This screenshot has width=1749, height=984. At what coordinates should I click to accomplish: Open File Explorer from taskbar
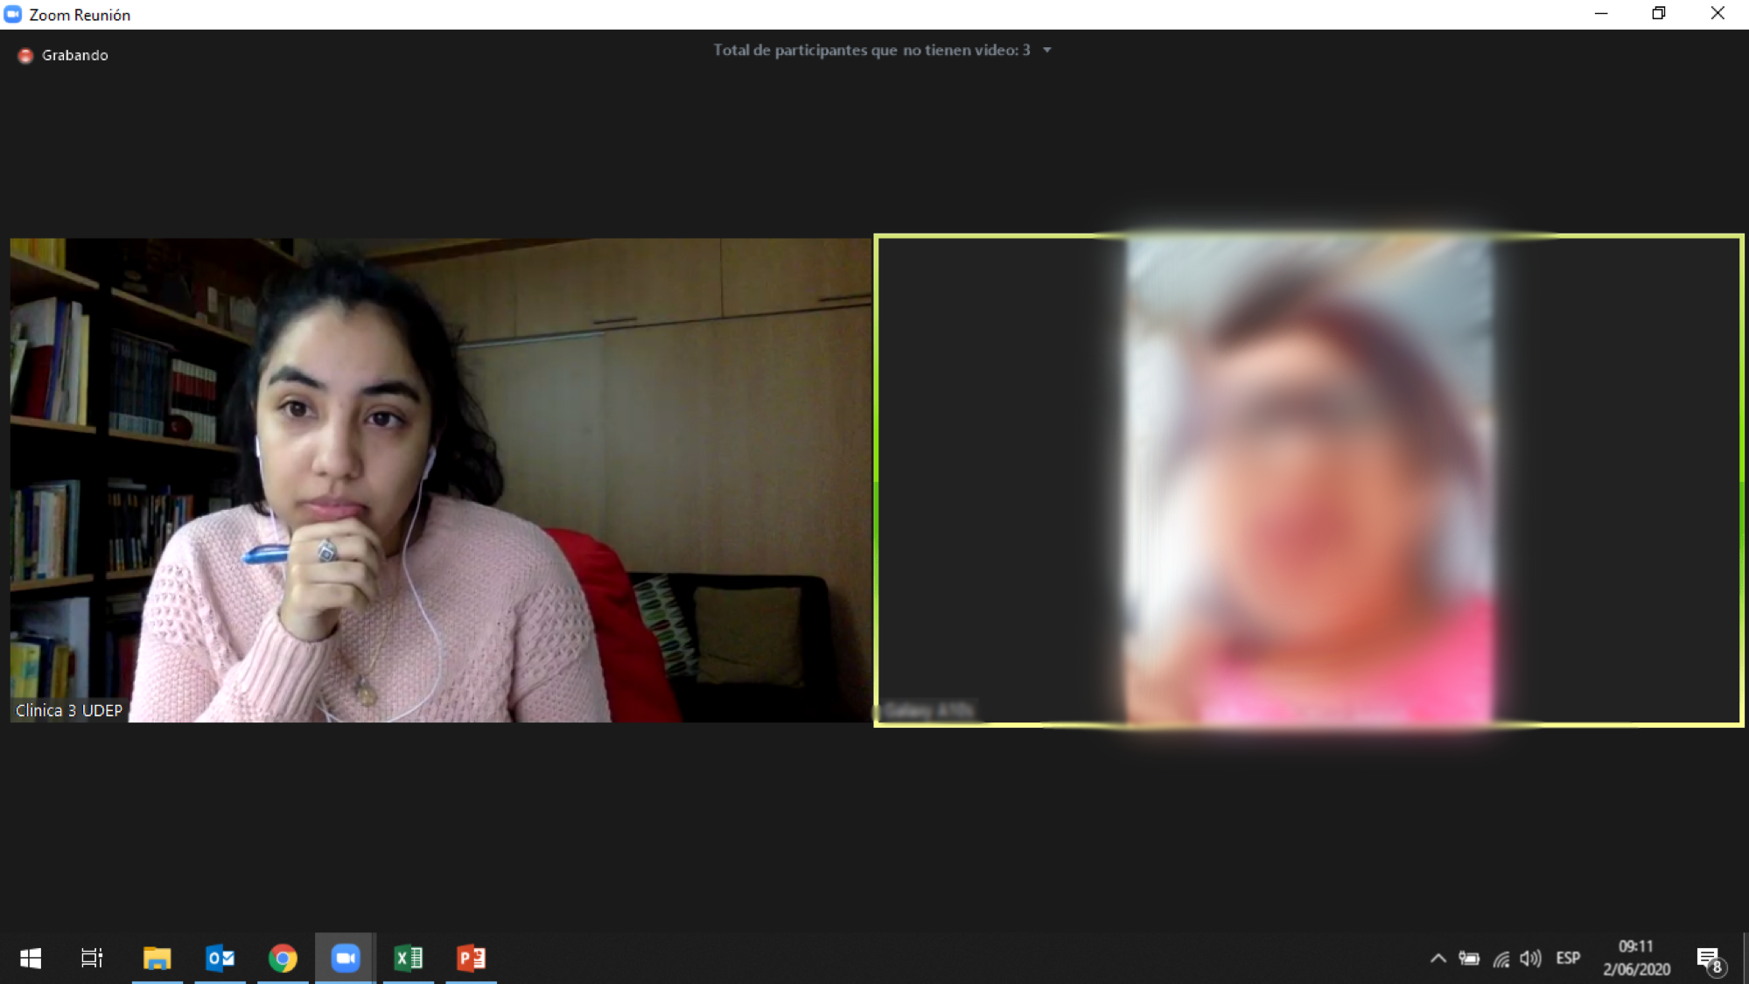pos(157,958)
